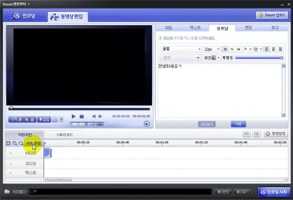The height and width of the screenshot is (200, 293).
Task: Open the text color dropdown arrow
Action: [x=251, y=49]
